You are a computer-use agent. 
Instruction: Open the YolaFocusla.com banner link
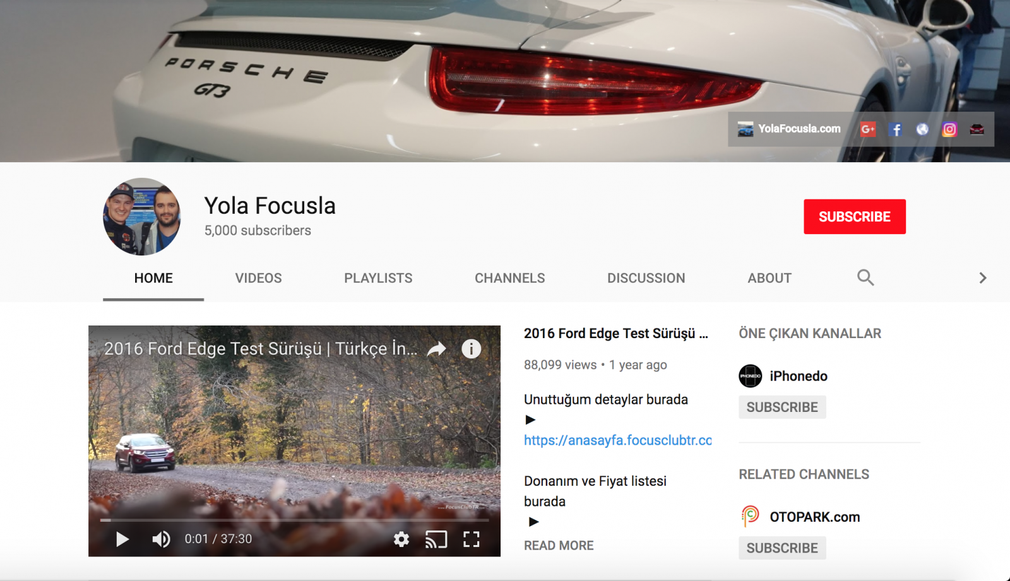pyautogui.click(x=789, y=129)
